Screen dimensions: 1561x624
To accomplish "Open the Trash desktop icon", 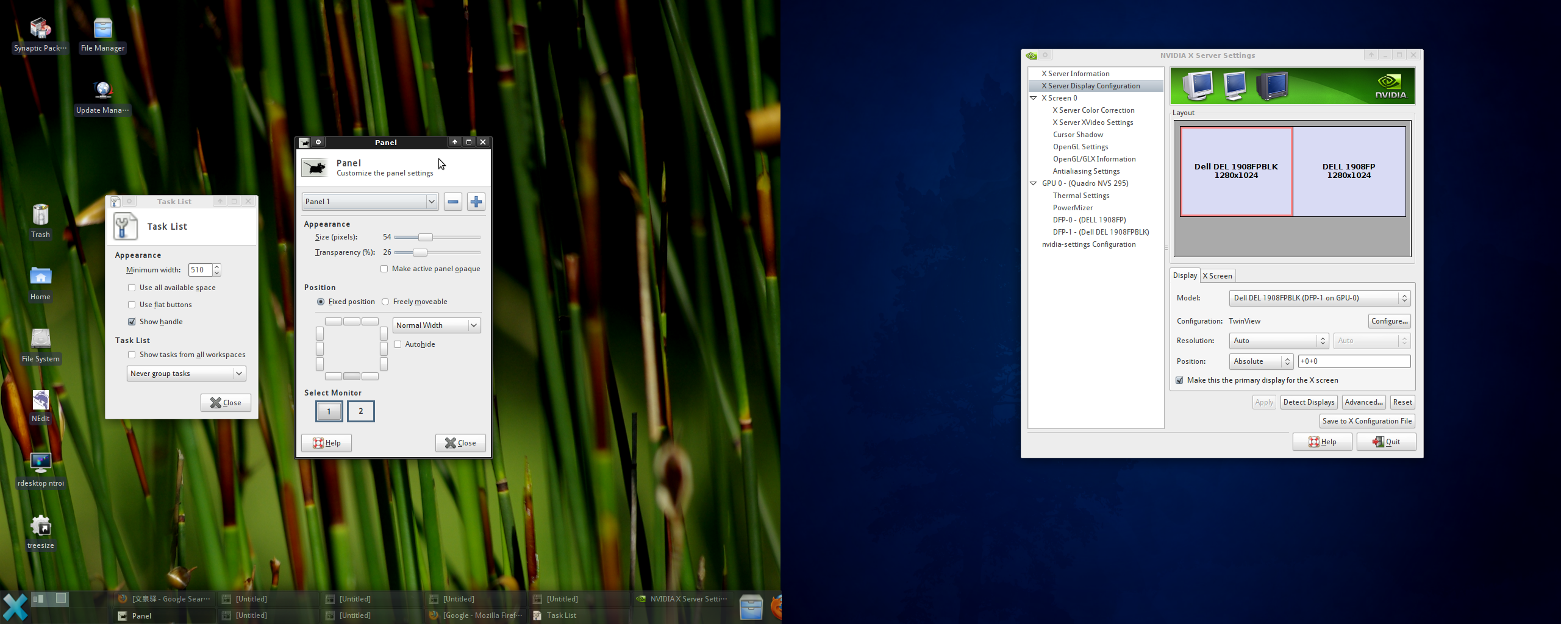I will [x=40, y=216].
